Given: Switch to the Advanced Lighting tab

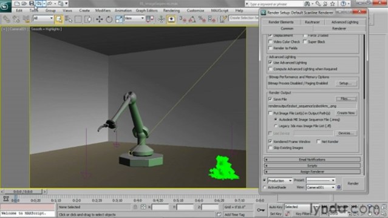Looking at the screenshot, I should (345, 22).
